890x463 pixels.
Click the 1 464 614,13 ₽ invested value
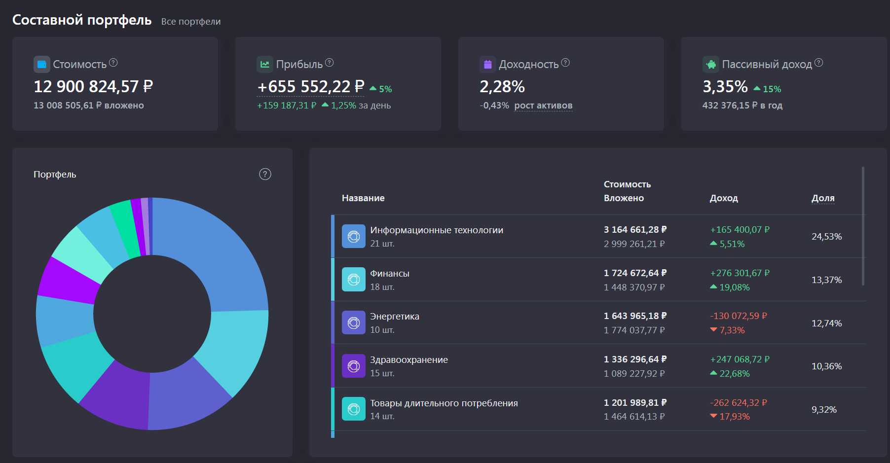(634, 417)
